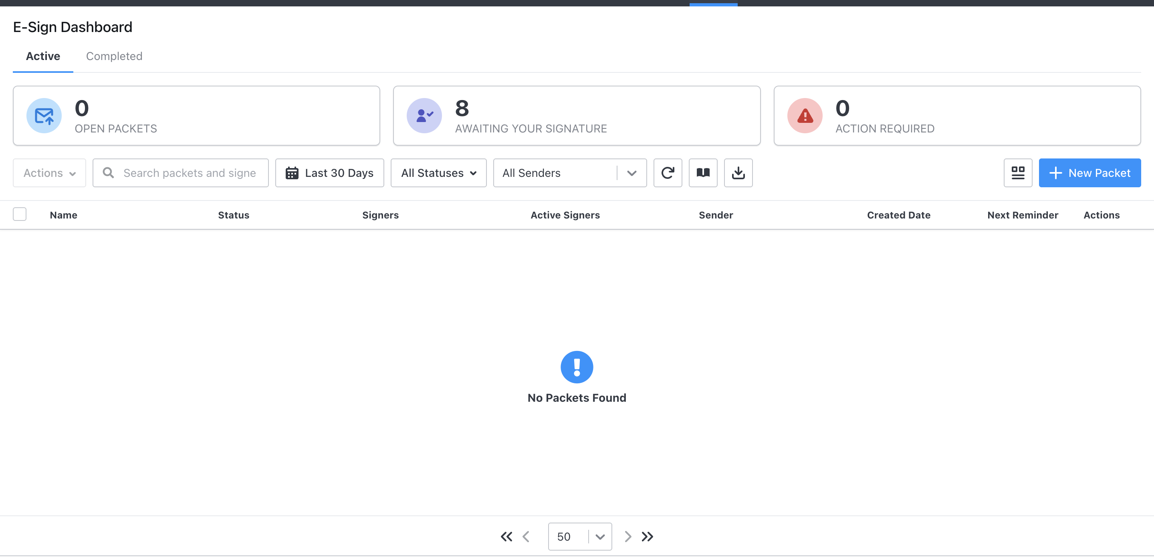The image size is (1154, 557).
Task: Go to the next page arrow
Action: 628,537
